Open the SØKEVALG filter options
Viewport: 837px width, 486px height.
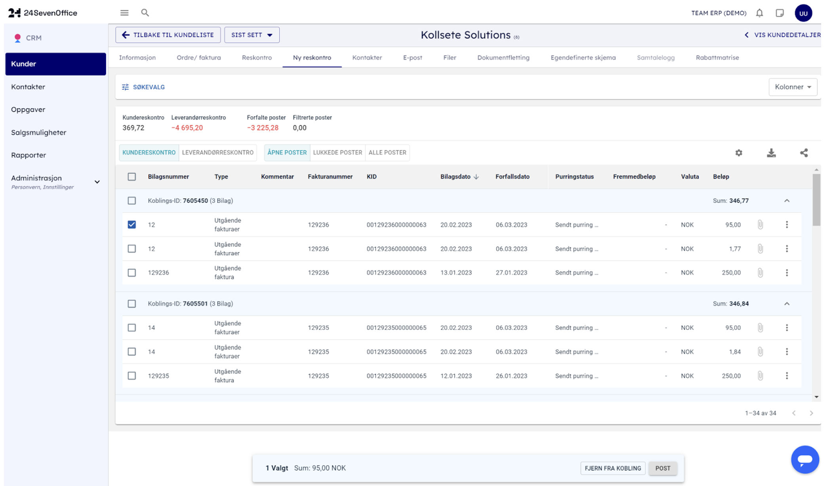[143, 87]
